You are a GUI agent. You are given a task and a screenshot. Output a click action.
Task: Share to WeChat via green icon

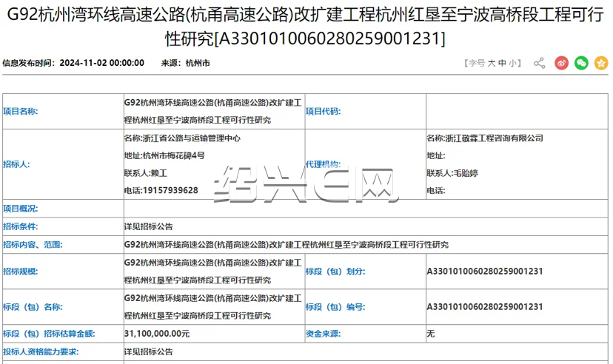[581, 63]
